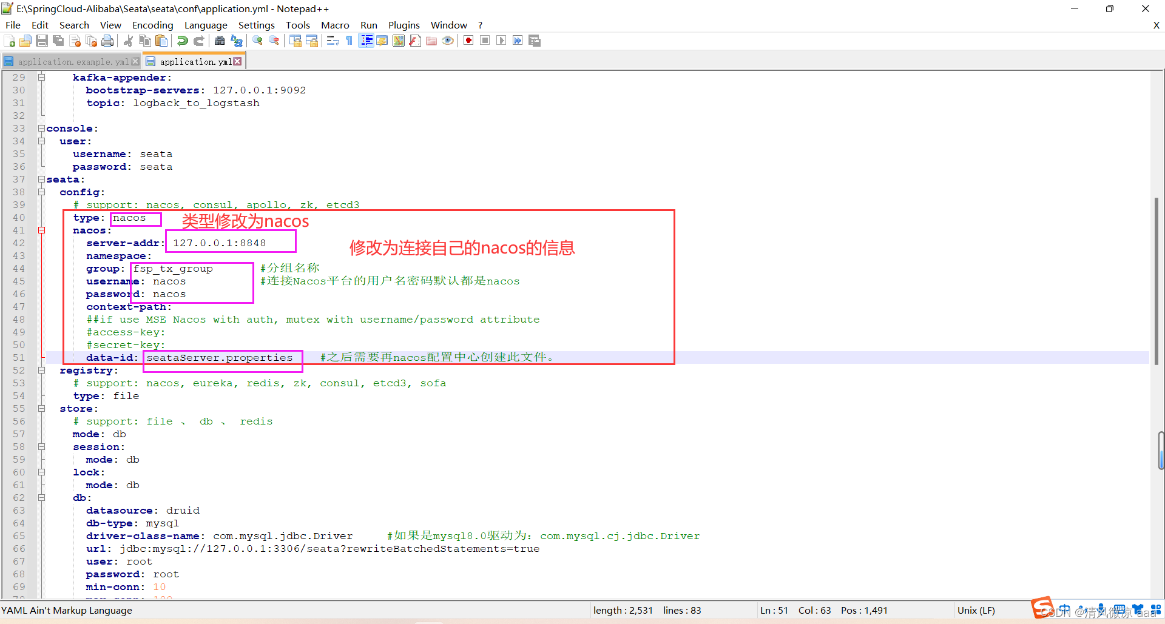
Task: Toggle synchronized vertical scrolling
Action: 295,41
